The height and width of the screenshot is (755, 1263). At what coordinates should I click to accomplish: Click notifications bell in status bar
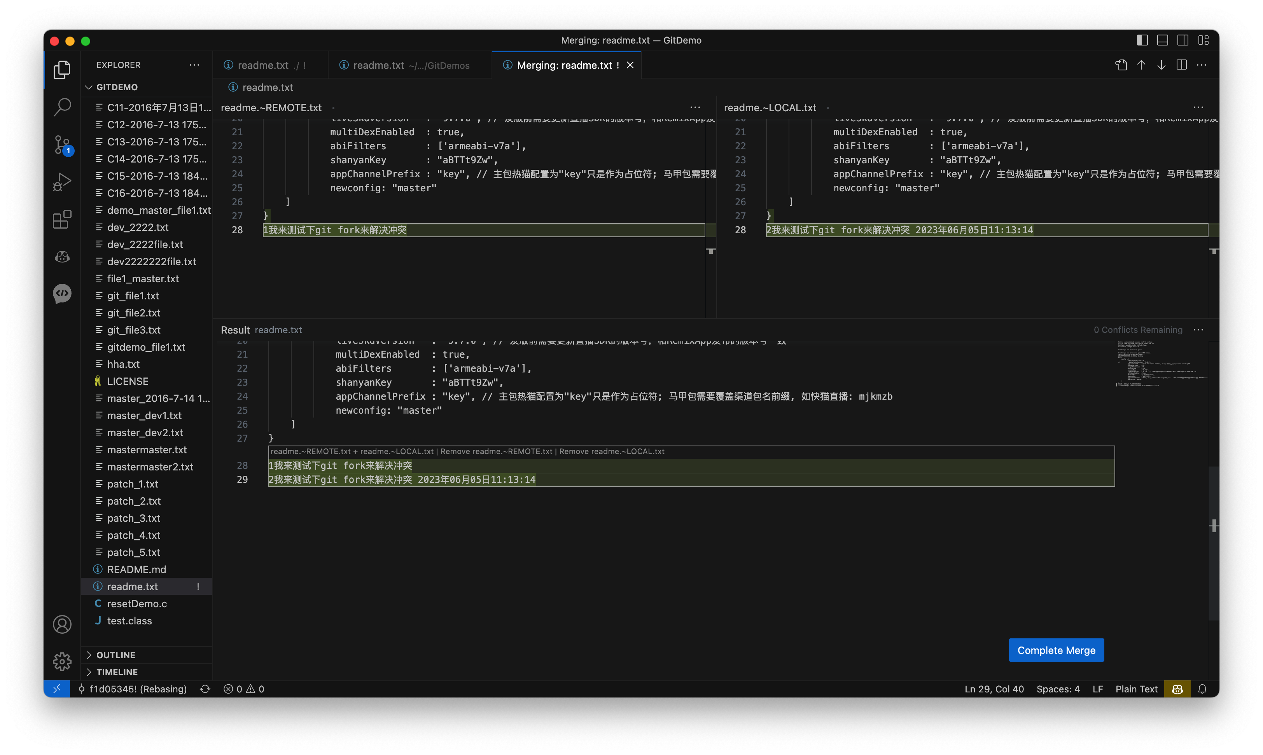(x=1202, y=689)
